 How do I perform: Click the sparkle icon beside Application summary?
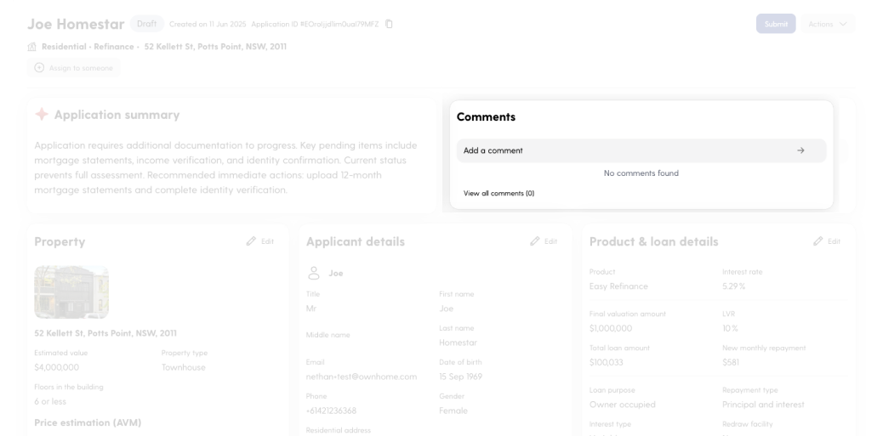click(42, 114)
